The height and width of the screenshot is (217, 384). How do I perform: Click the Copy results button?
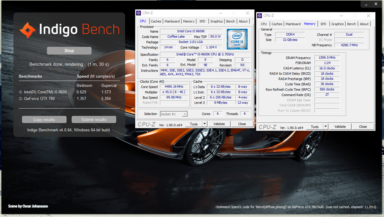[44, 119]
